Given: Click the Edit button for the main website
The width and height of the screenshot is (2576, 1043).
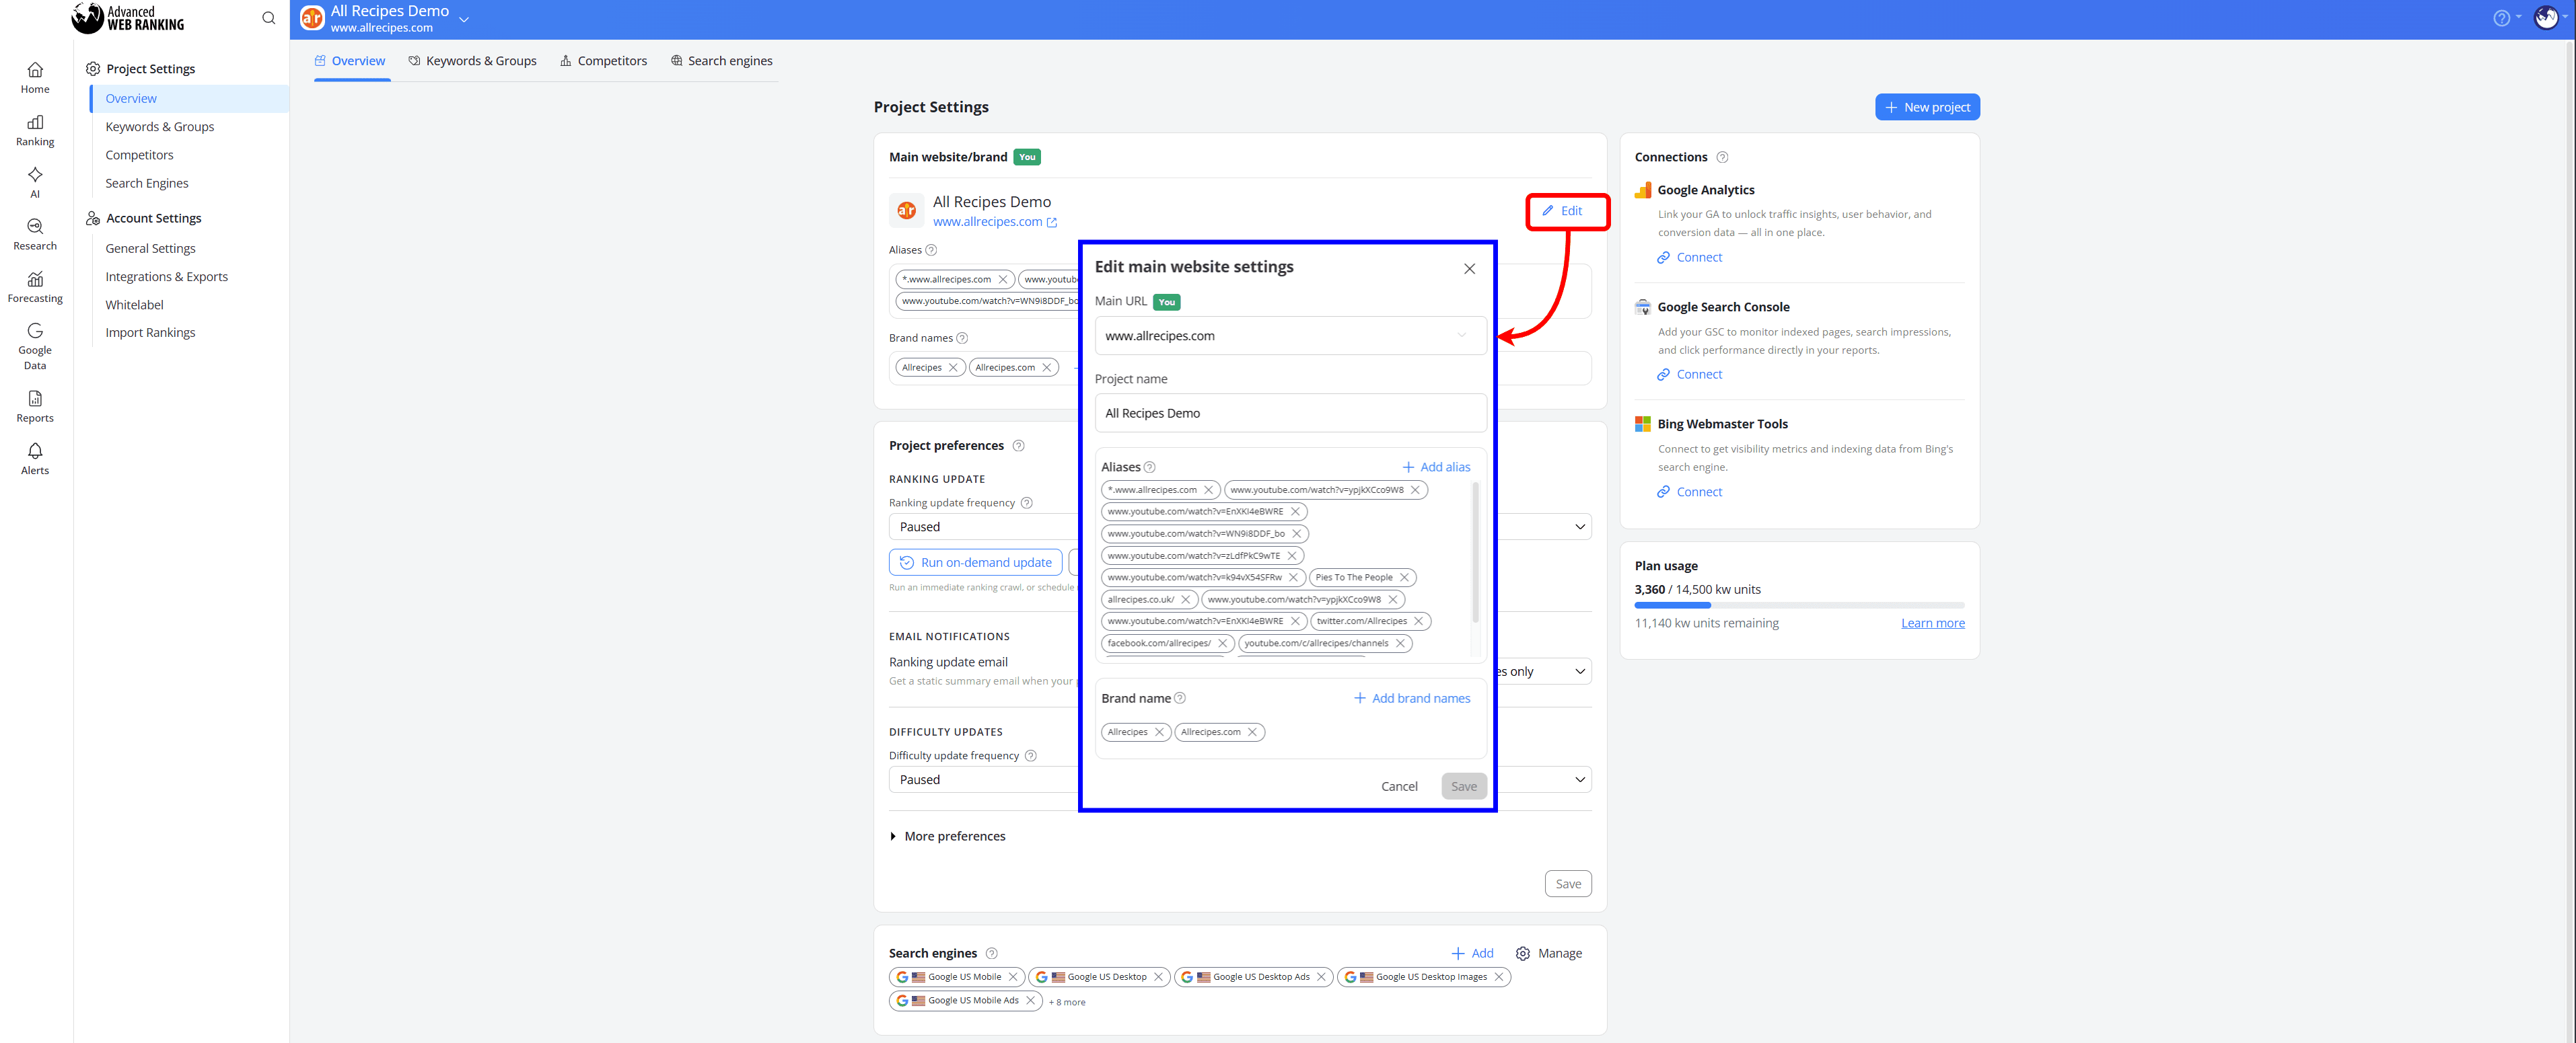Looking at the screenshot, I should click(1562, 210).
